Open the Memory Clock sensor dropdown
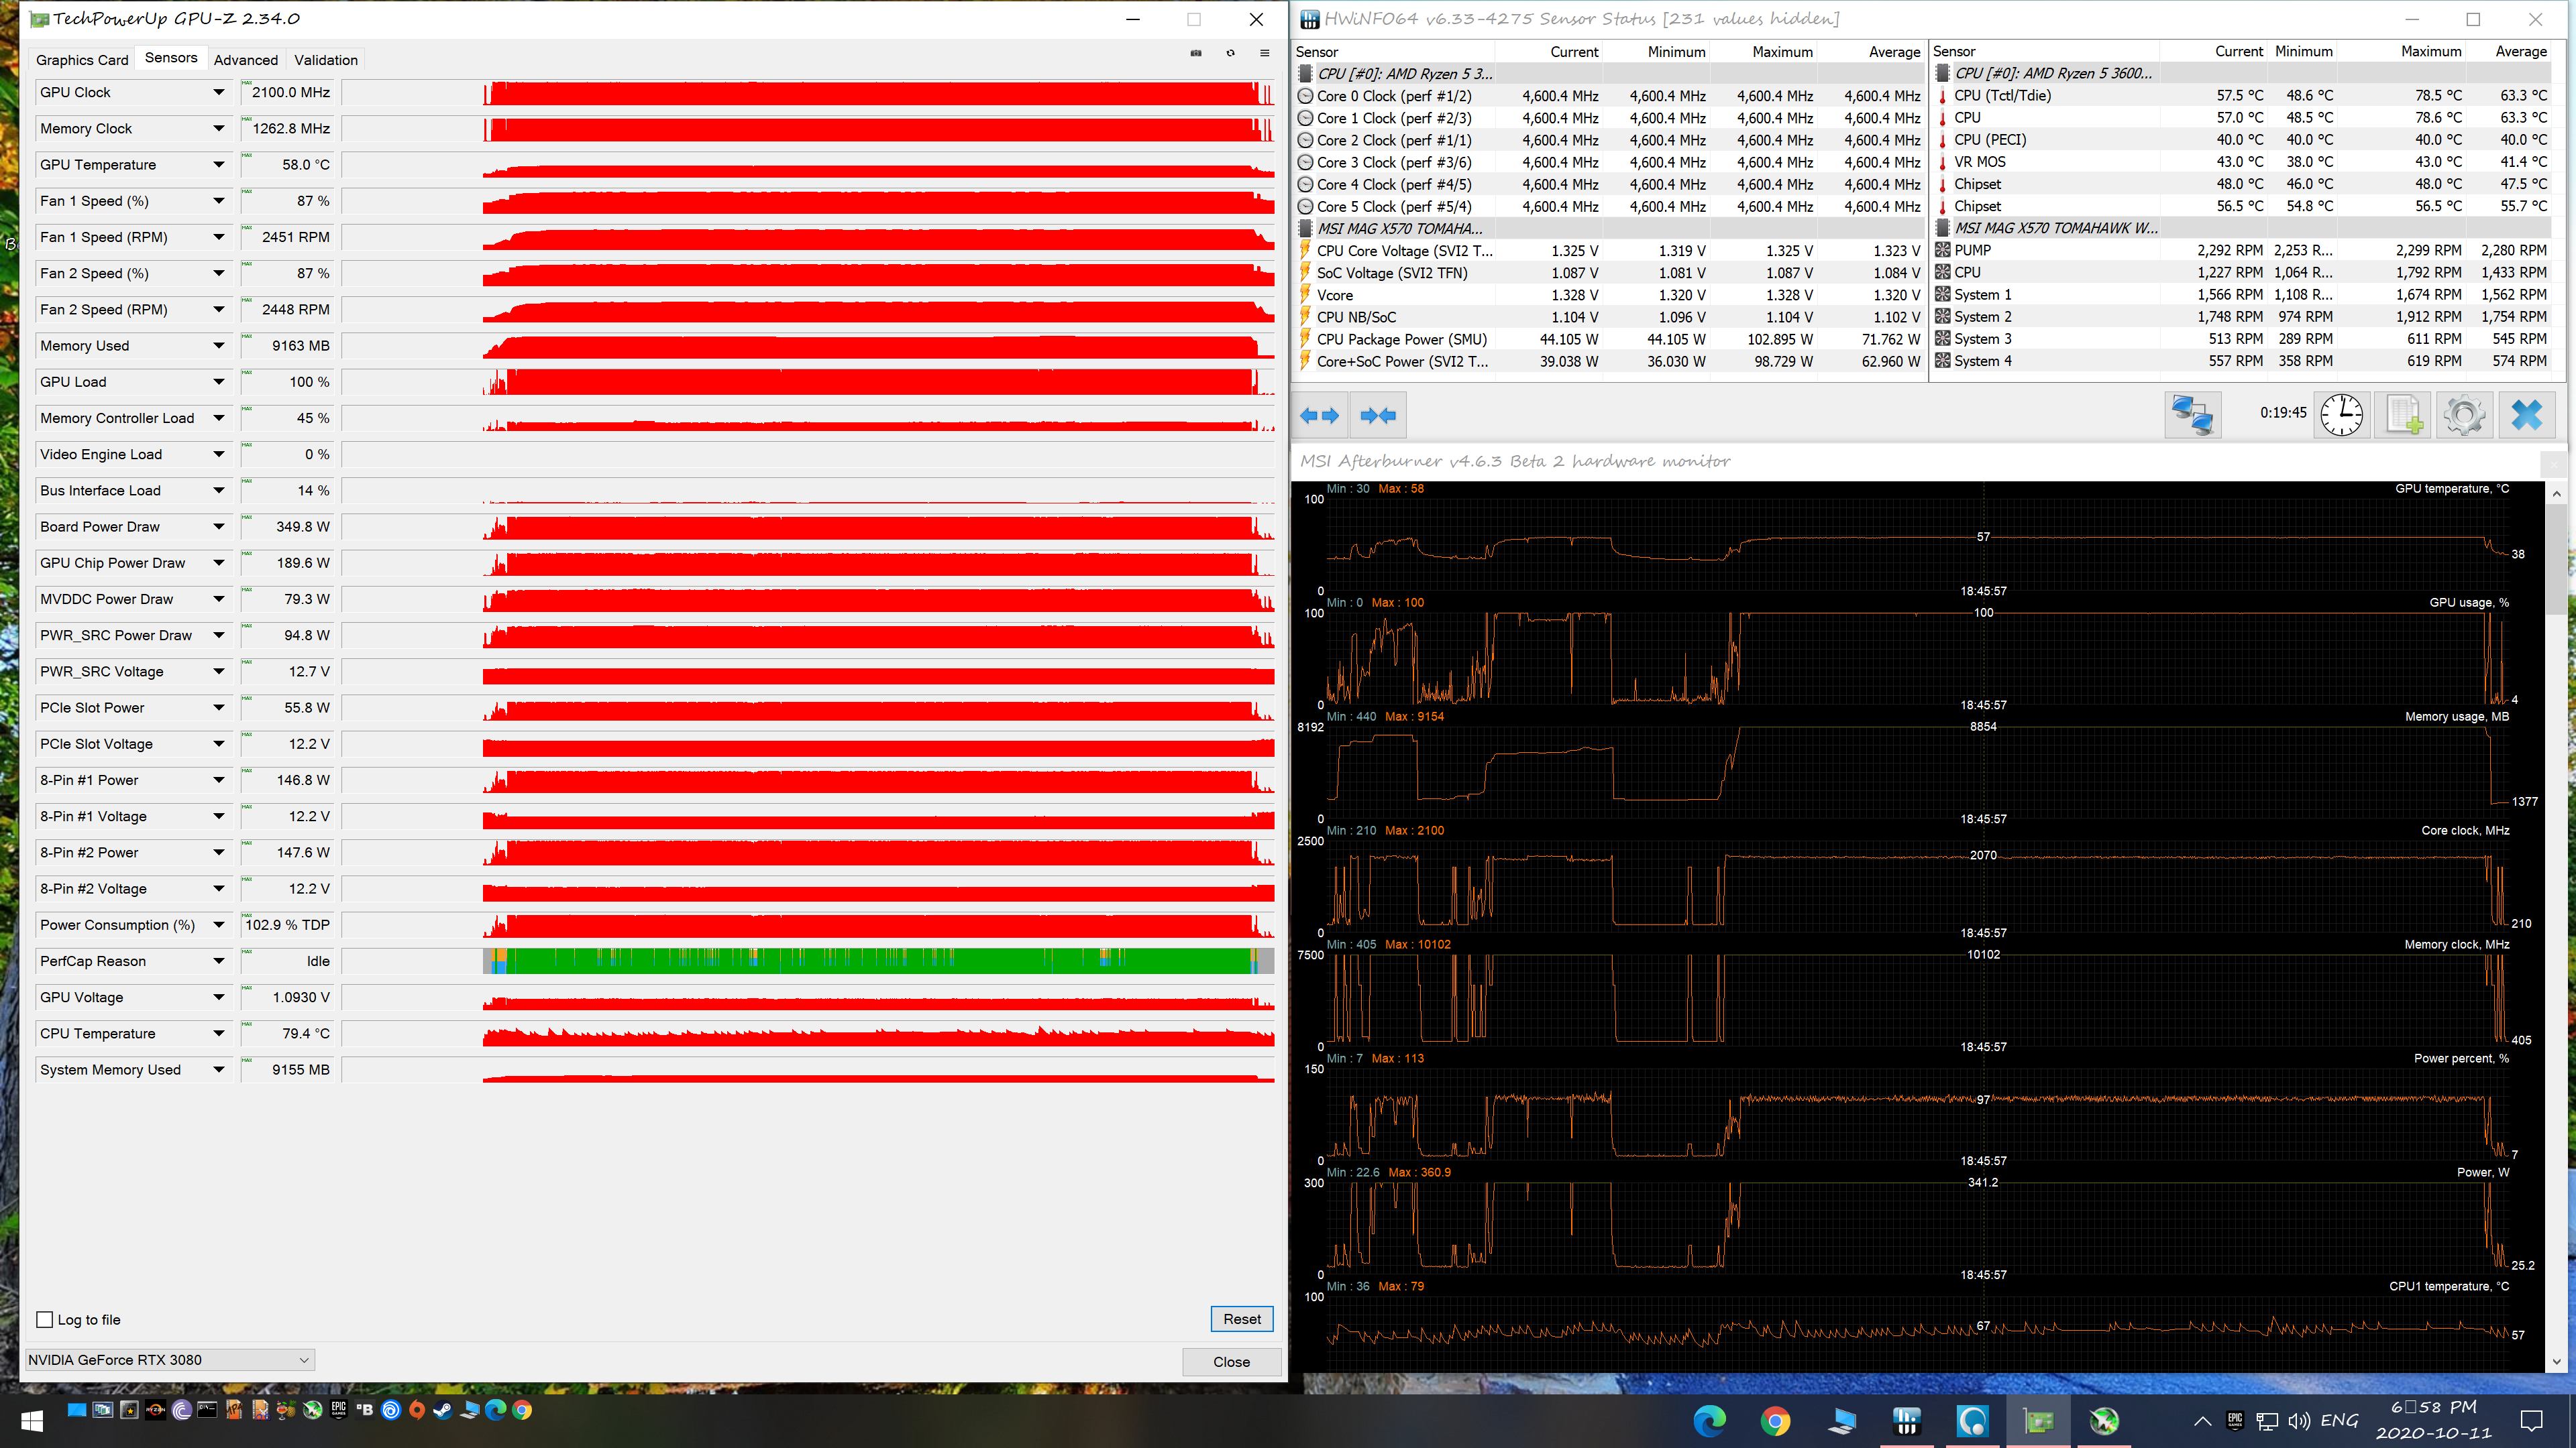The height and width of the screenshot is (1448, 2576). point(219,128)
